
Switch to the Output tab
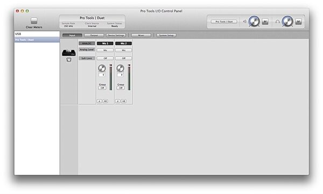click(94, 35)
